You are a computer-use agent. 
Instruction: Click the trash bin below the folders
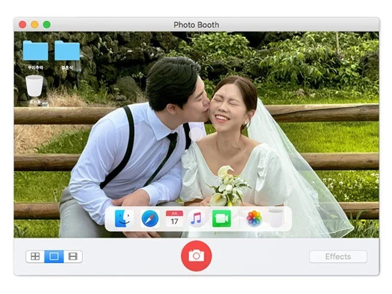point(34,86)
